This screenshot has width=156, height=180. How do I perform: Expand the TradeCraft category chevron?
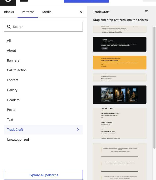(78, 130)
